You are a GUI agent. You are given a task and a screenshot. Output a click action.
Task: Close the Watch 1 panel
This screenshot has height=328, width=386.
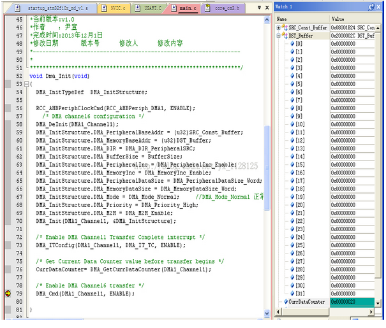378,7
